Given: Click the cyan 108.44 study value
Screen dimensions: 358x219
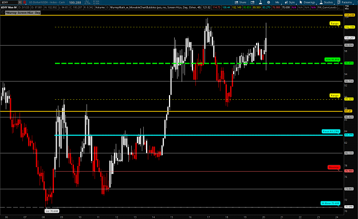Looking at the screenshot, I should (226, 7).
